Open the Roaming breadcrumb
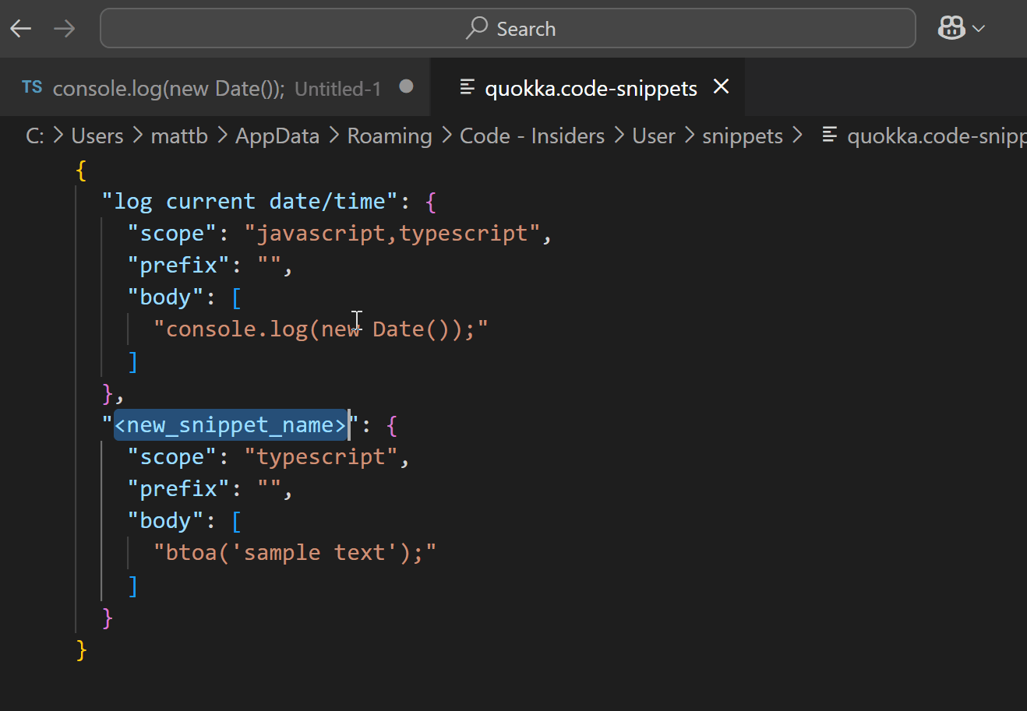 click(x=390, y=136)
